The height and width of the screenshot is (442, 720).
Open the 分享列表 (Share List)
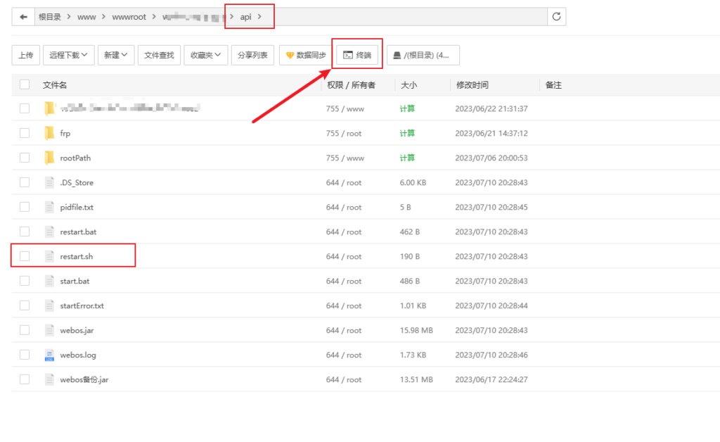[252, 53]
